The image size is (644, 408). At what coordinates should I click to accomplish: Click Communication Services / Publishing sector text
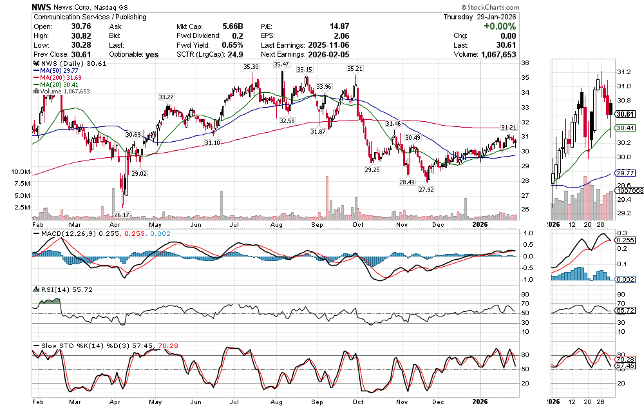[x=90, y=17]
